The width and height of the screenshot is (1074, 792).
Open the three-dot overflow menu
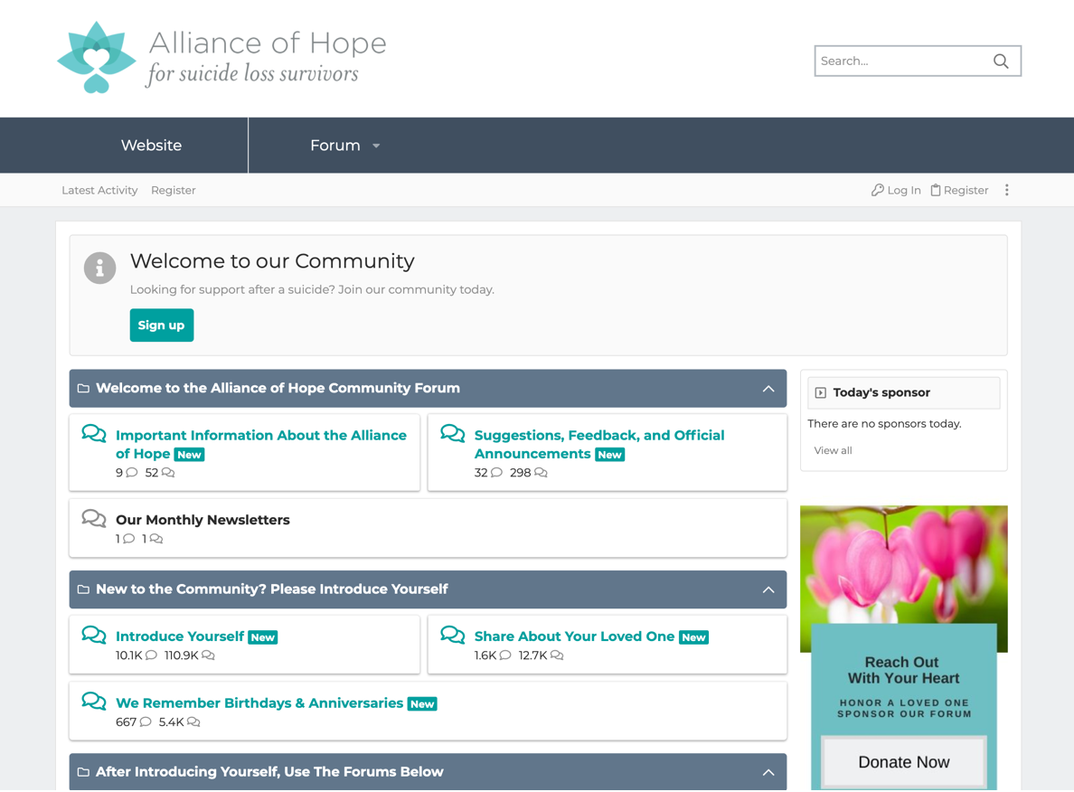point(1006,190)
